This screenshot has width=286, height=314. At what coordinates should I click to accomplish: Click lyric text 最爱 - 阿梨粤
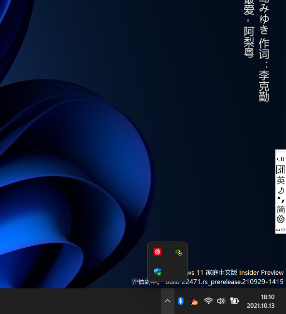[x=249, y=29]
